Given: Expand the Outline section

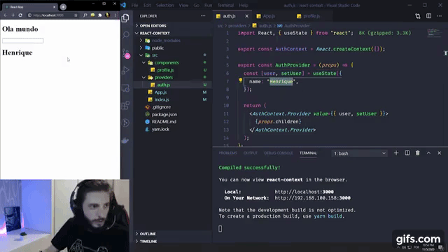Looking at the screenshot, I should (173, 234).
